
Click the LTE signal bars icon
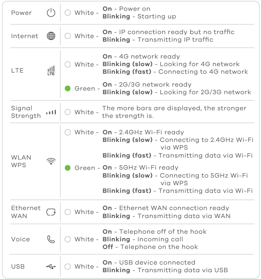[51, 71]
